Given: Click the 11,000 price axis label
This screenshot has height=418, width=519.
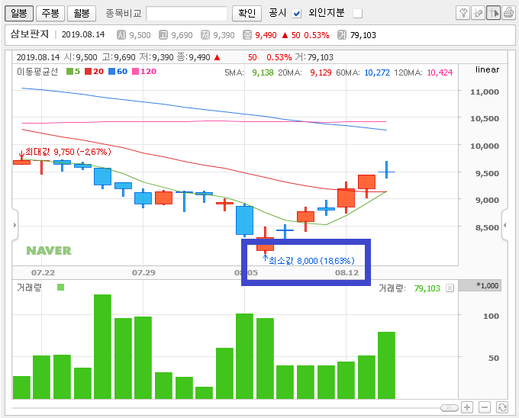Looking at the screenshot, I should coord(485,92).
